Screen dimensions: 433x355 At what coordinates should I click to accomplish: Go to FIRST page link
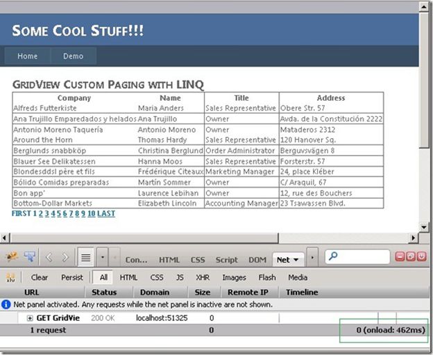[22, 213]
